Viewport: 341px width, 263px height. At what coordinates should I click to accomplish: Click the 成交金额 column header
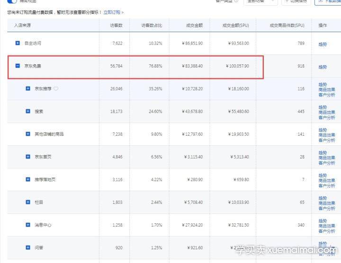(x=195, y=26)
